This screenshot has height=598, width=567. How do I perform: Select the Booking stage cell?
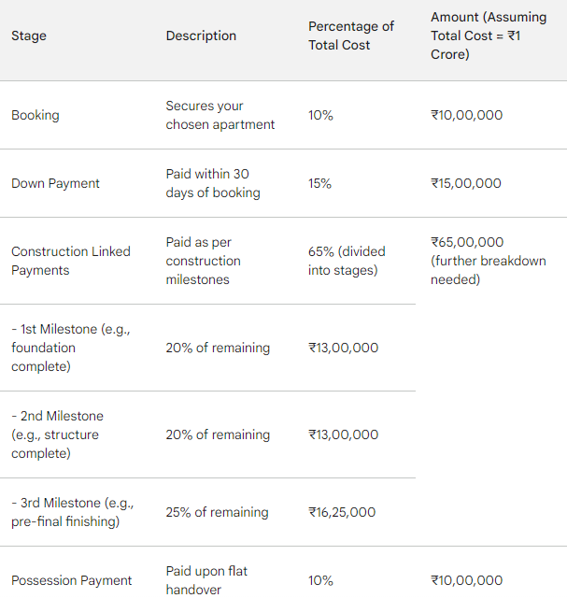[x=35, y=115]
